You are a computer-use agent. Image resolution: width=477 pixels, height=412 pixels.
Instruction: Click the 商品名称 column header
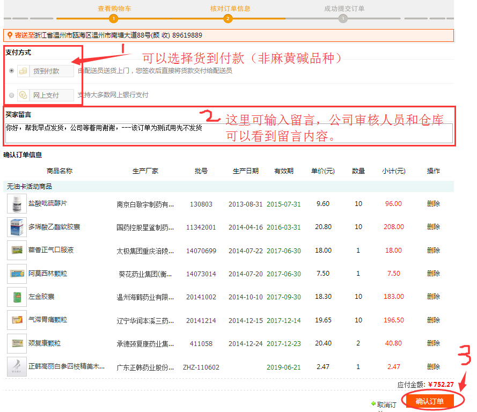(60, 171)
